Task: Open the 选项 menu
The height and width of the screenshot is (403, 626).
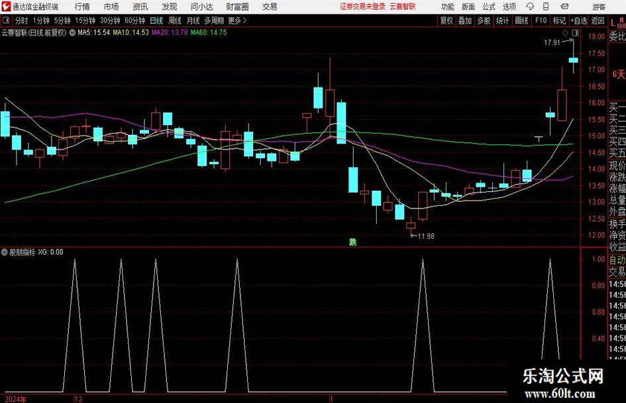Action: (509, 7)
